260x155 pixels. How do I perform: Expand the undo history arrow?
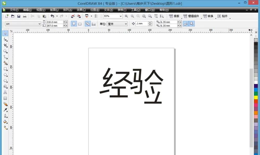(x=57, y=16)
